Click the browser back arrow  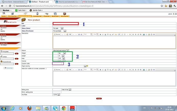pyautogui.click(x=3, y=6)
